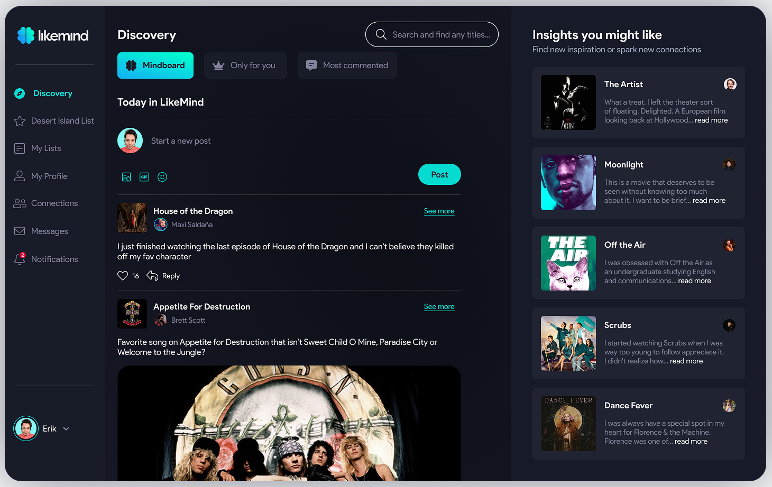Click the likemind logo
Screen dimensions: 772x487
point(53,35)
